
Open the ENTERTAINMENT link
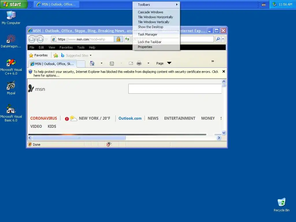click(180, 118)
